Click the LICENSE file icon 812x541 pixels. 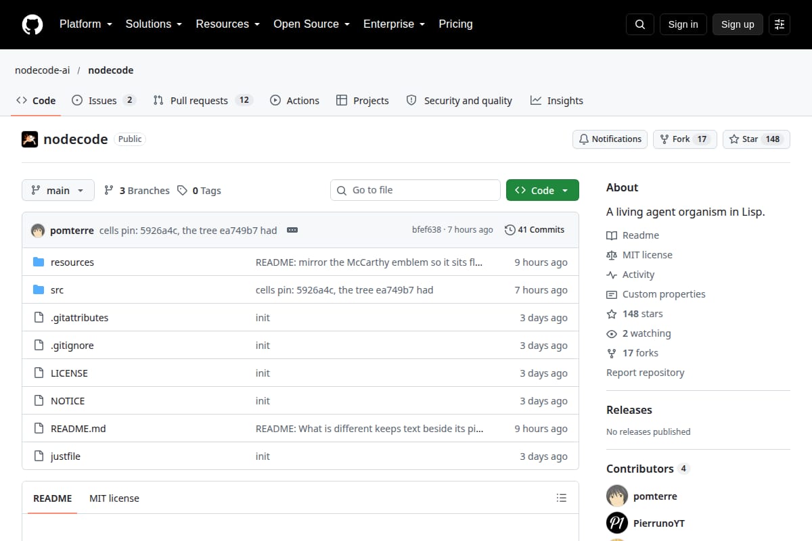pos(39,373)
